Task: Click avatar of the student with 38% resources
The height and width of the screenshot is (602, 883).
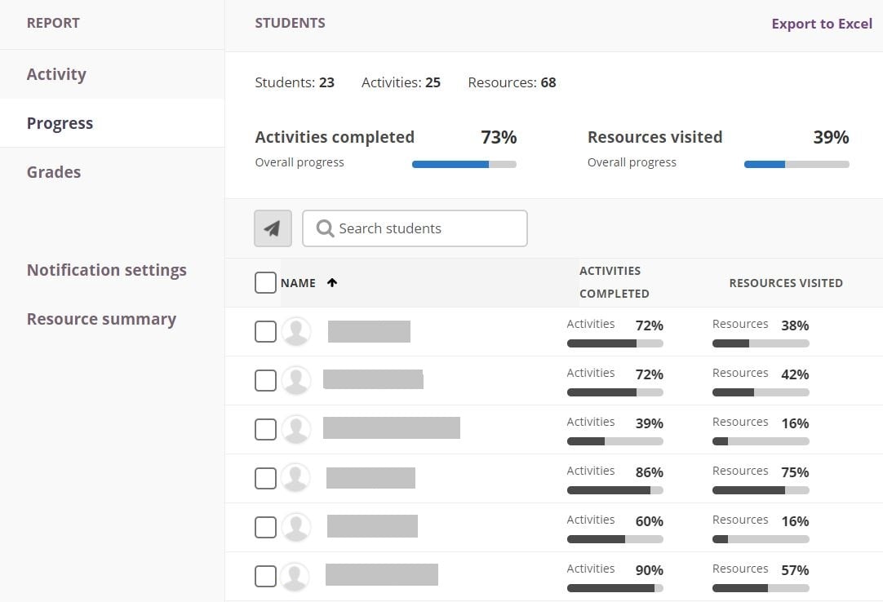Action: (x=295, y=332)
